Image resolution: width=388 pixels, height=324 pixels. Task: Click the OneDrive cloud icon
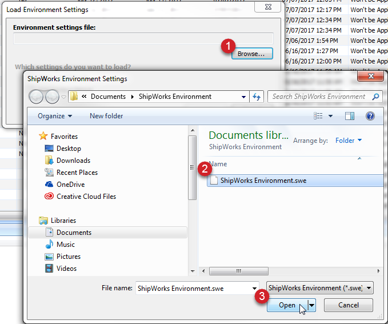(x=49, y=184)
